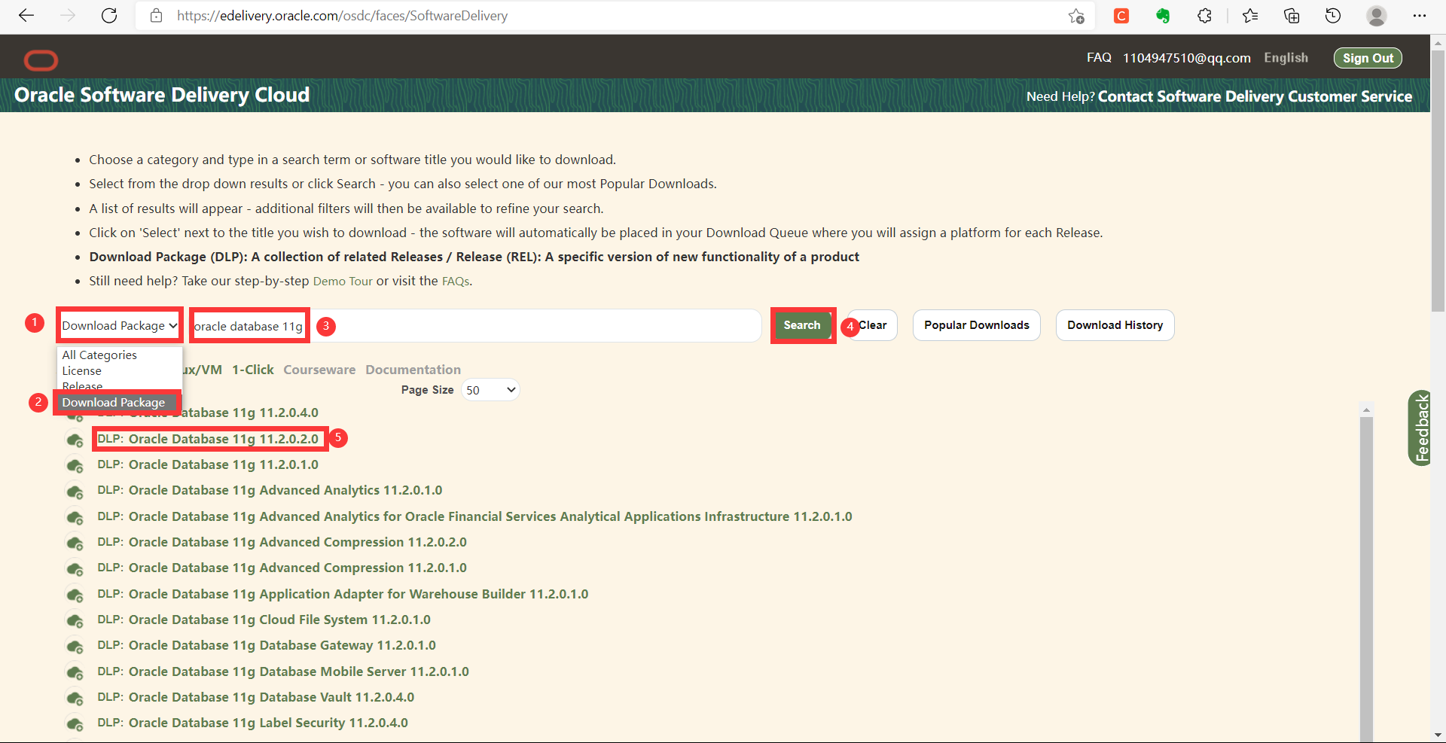
Task: Open the browser settings ellipsis menu
Action: (x=1420, y=16)
